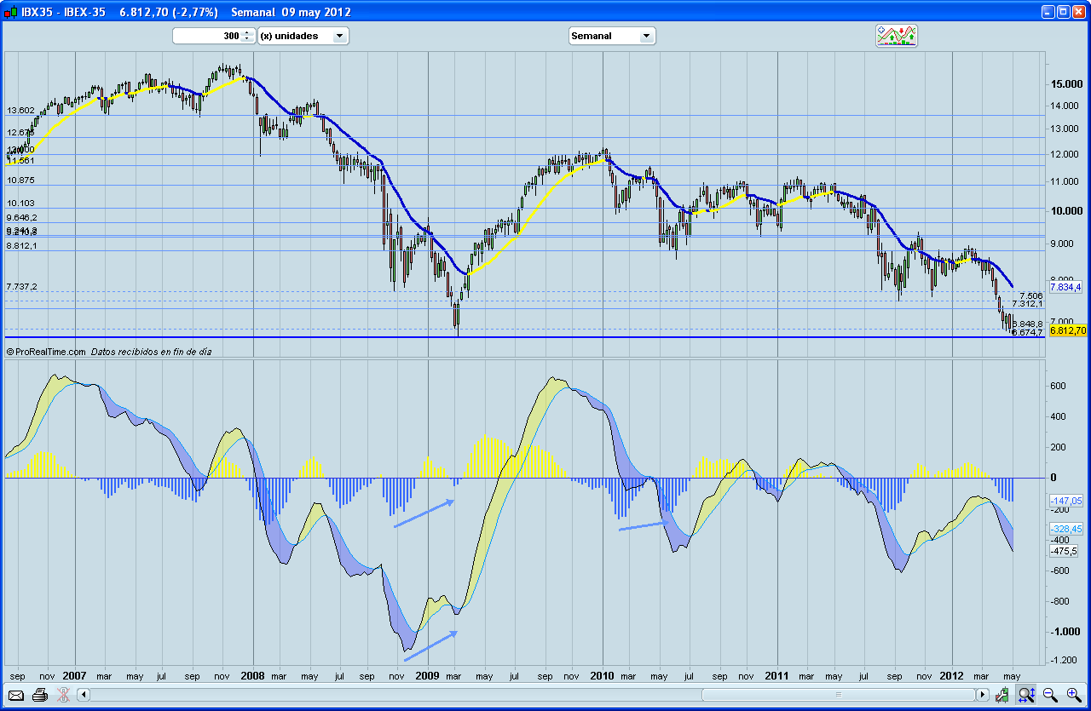Image resolution: width=1091 pixels, height=711 pixels.
Task: Click the up stepper to increase 300 units
Action: coord(247,32)
